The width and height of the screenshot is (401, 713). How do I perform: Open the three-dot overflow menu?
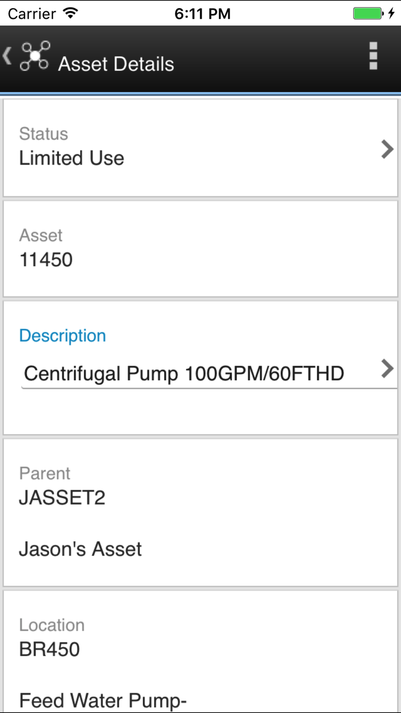[x=373, y=56]
